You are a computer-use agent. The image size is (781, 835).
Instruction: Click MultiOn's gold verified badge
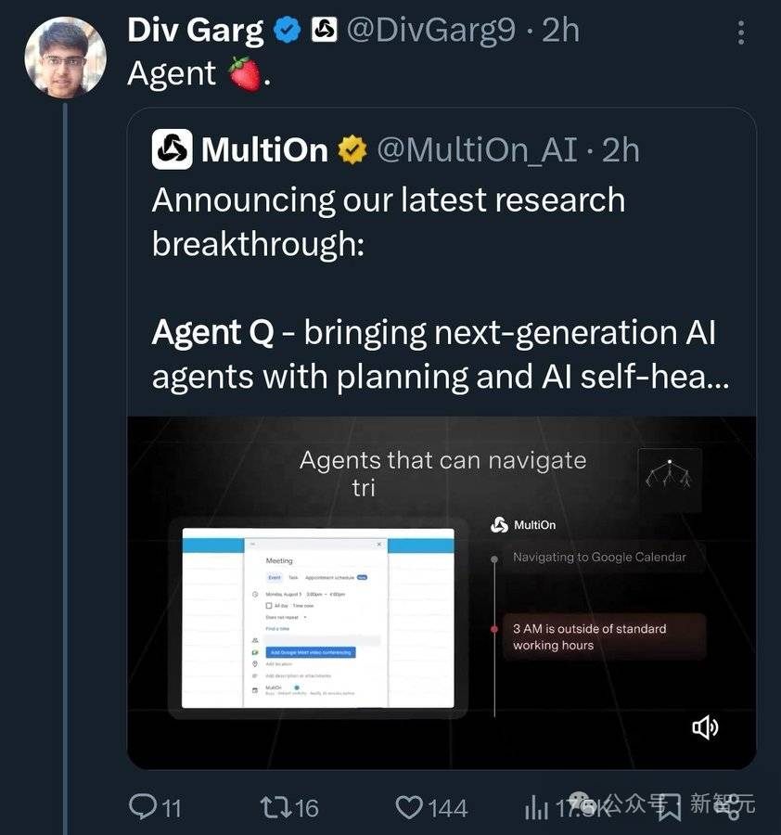pos(352,149)
